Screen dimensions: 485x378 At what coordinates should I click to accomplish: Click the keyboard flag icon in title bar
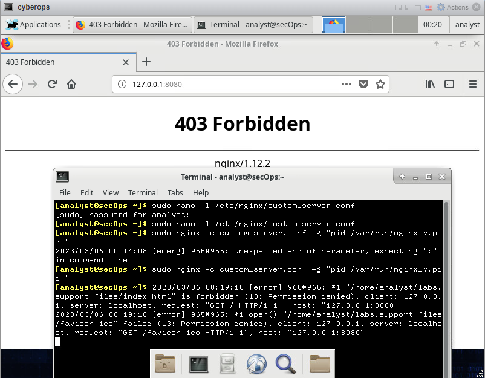coord(428,7)
